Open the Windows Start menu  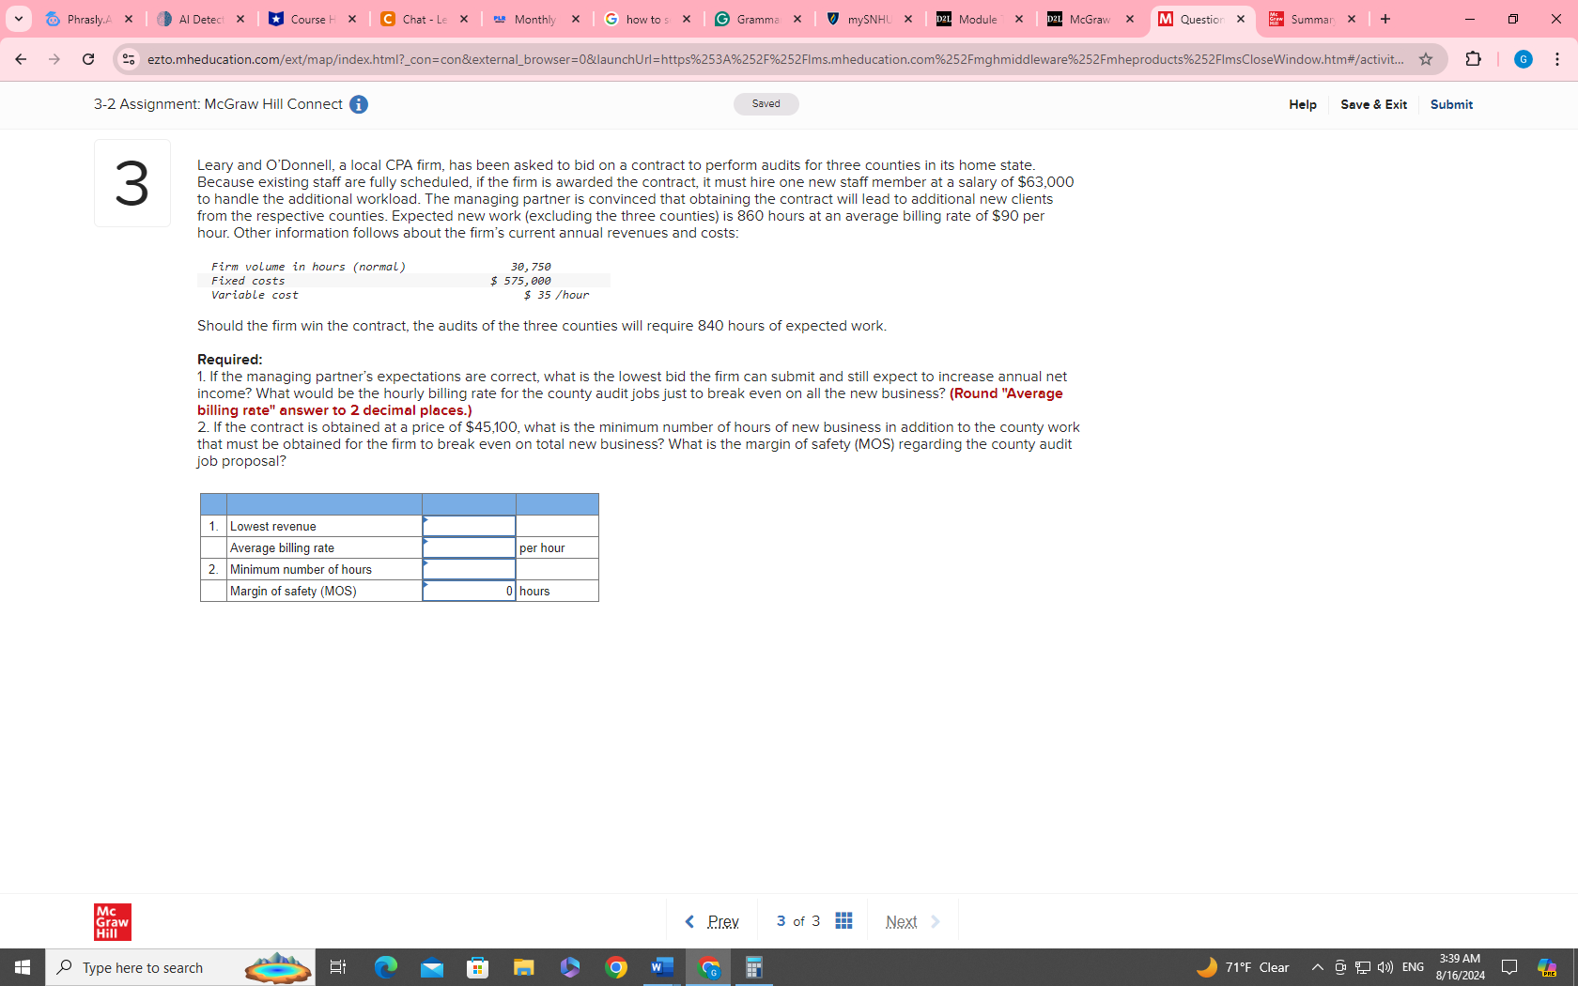point(23,967)
